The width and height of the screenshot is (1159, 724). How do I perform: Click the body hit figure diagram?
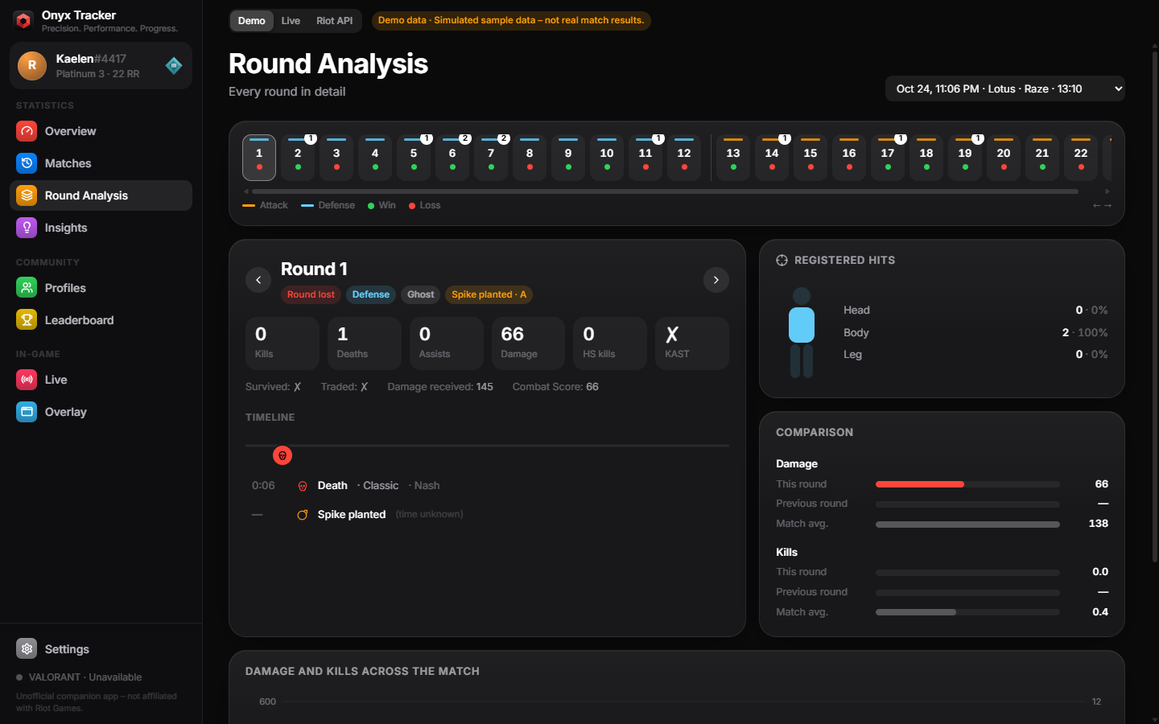point(802,333)
